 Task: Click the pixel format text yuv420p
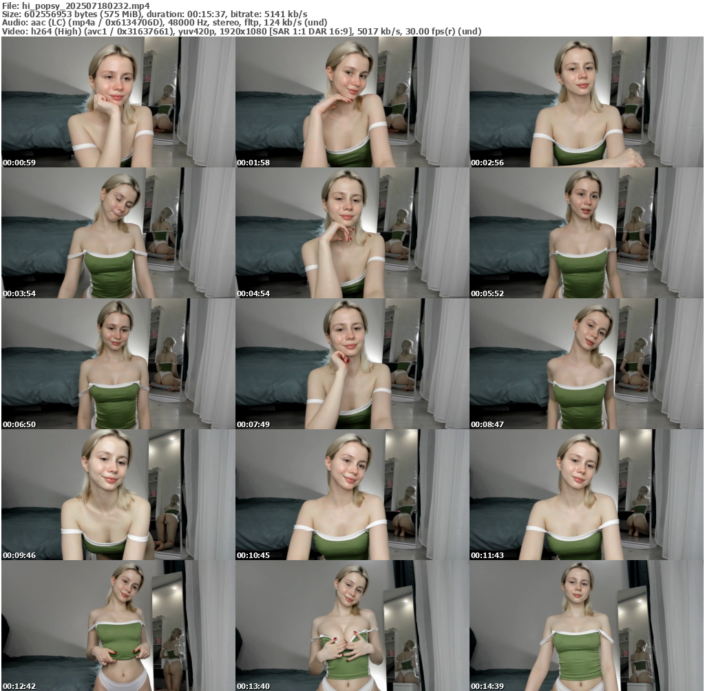click(x=197, y=32)
